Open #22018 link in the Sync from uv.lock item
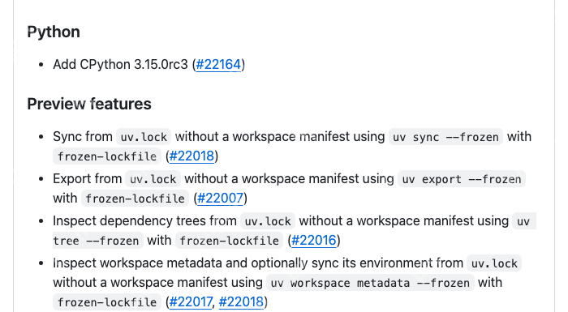This screenshot has width=568, height=312. [191, 156]
